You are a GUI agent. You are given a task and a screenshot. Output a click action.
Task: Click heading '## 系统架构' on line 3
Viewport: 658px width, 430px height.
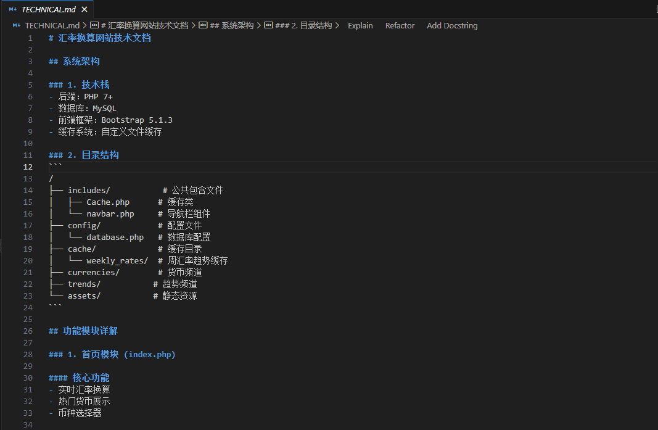[x=74, y=62]
